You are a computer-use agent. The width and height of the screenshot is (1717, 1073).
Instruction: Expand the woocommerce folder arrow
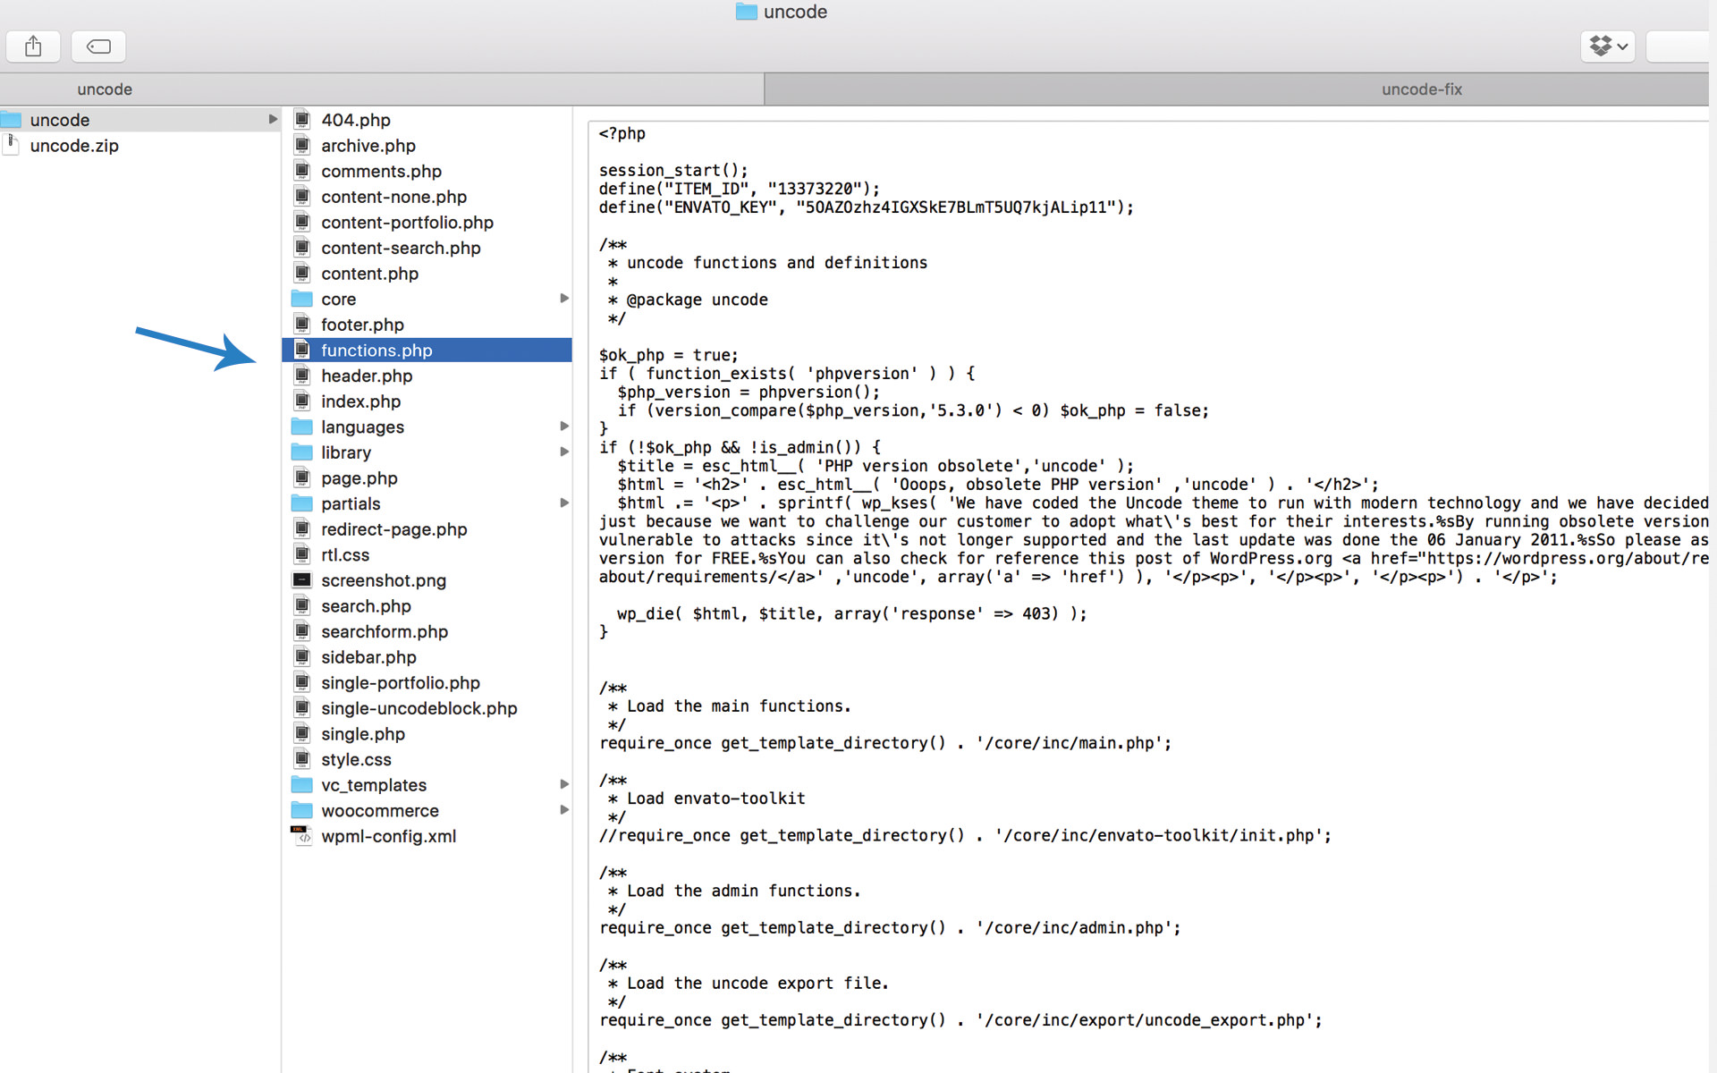(x=564, y=810)
